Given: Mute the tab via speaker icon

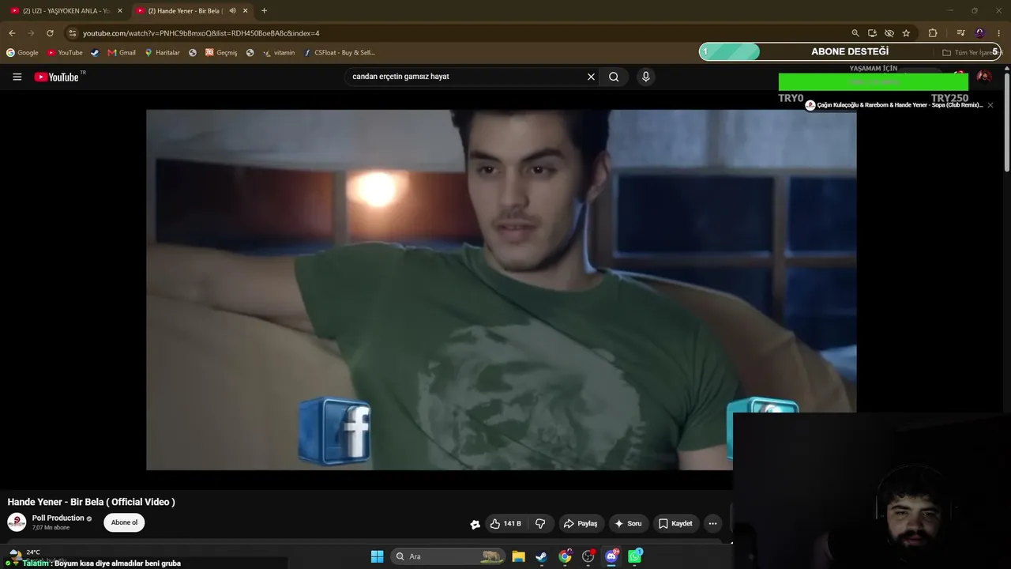Looking at the screenshot, I should click(x=232, y=11).
